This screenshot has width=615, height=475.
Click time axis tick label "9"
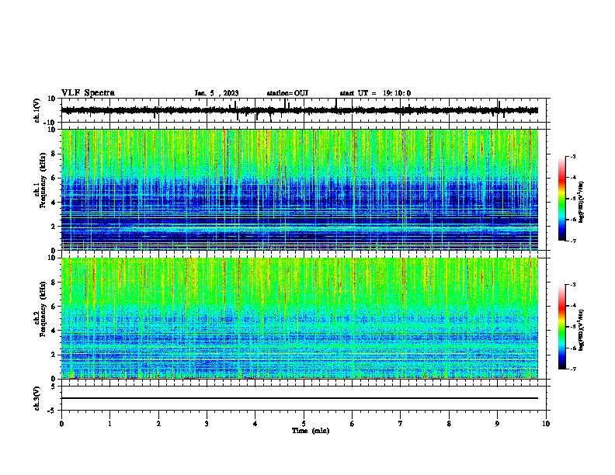pos(497,424)
